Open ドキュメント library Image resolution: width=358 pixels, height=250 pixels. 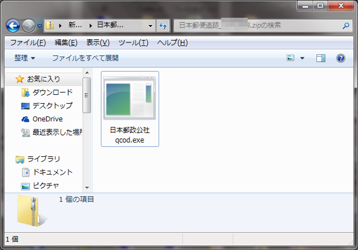(53, 172)
